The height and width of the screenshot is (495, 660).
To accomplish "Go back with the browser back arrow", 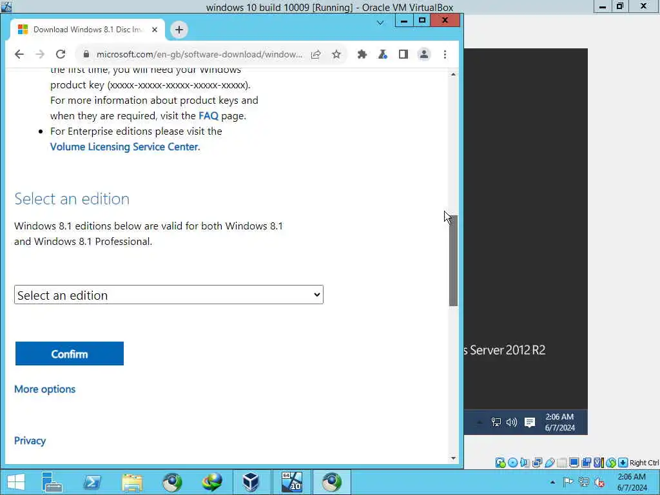I will (x=19, y=54).
